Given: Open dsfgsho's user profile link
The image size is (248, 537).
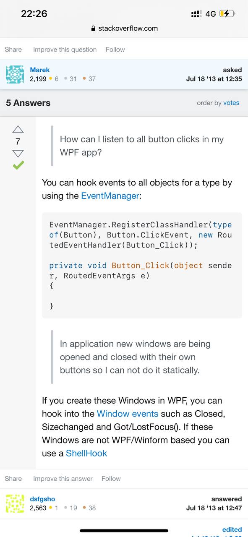Looking at the screenshot, I should point(42,499).
